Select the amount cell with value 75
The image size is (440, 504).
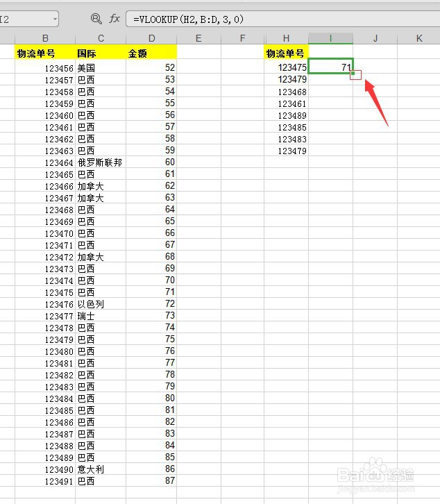tap(151, 339)
